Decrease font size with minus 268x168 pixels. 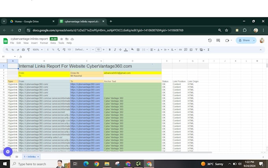coord(93,50)
